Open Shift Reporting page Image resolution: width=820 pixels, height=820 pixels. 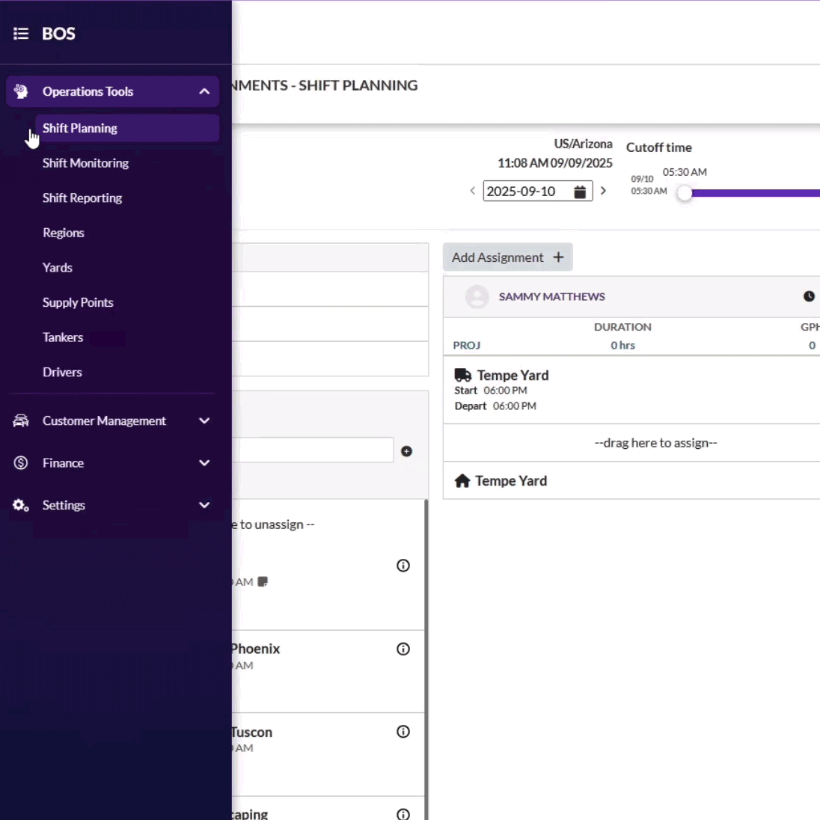tap(82, 198)
